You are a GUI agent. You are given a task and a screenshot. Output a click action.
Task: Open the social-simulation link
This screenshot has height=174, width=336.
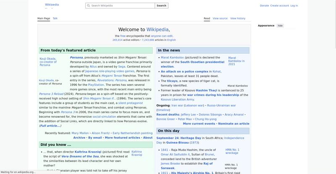[104, 117]
